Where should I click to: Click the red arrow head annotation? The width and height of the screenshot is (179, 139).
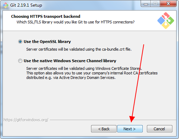pos(132,119)
